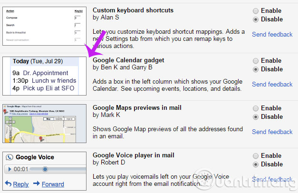Click the blue Reply arrow icon
298x193 pixels.
pyautogui.click(x=8, y=184)
